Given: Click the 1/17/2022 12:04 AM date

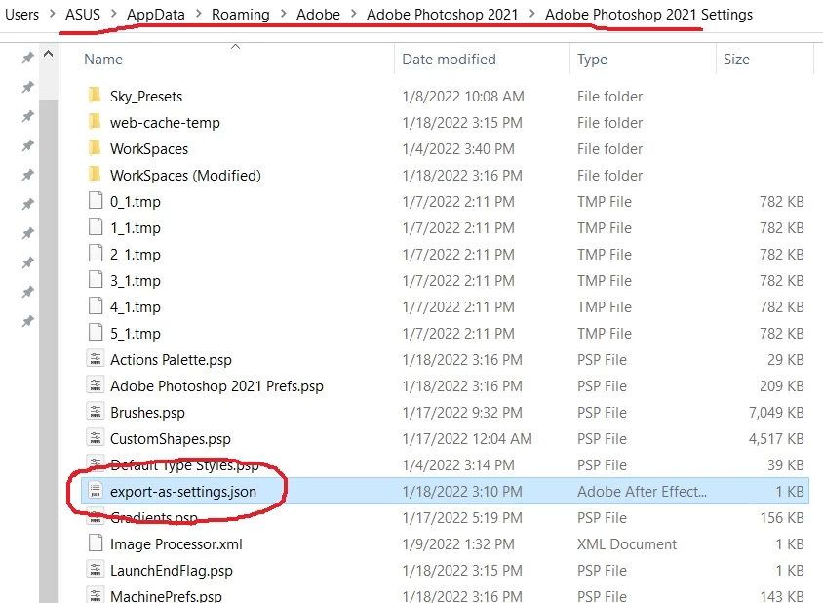Looking at the screenshot, I should point(467,439).
